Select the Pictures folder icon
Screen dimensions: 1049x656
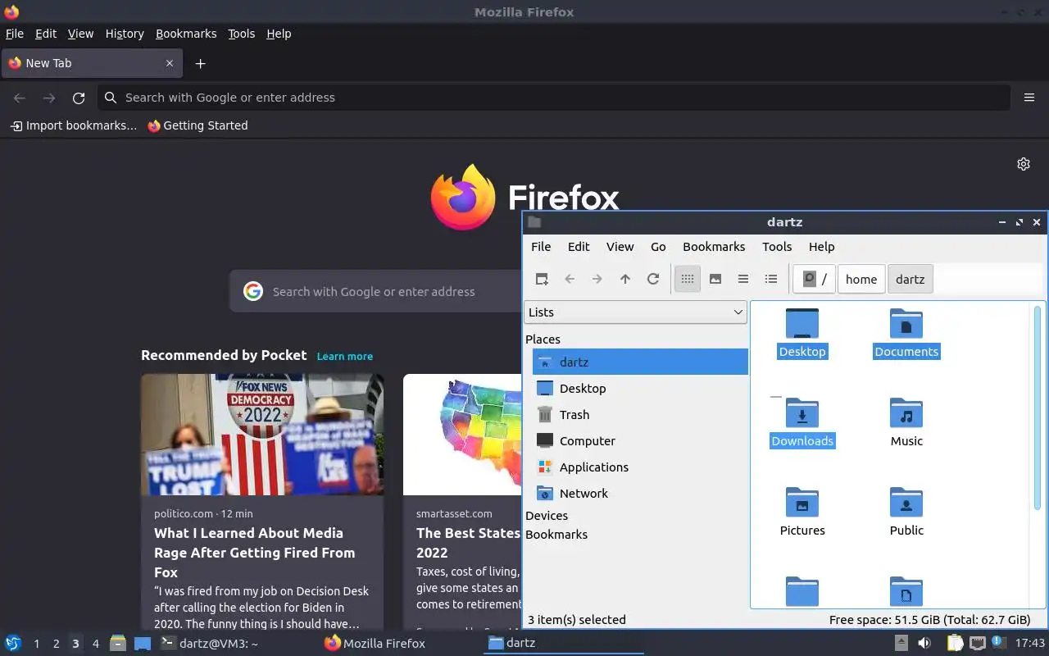click(x=802, y=512)
